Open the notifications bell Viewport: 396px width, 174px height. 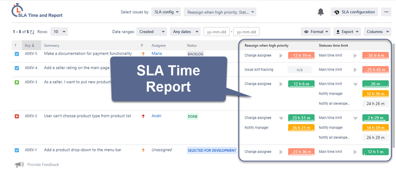(321, 12)
